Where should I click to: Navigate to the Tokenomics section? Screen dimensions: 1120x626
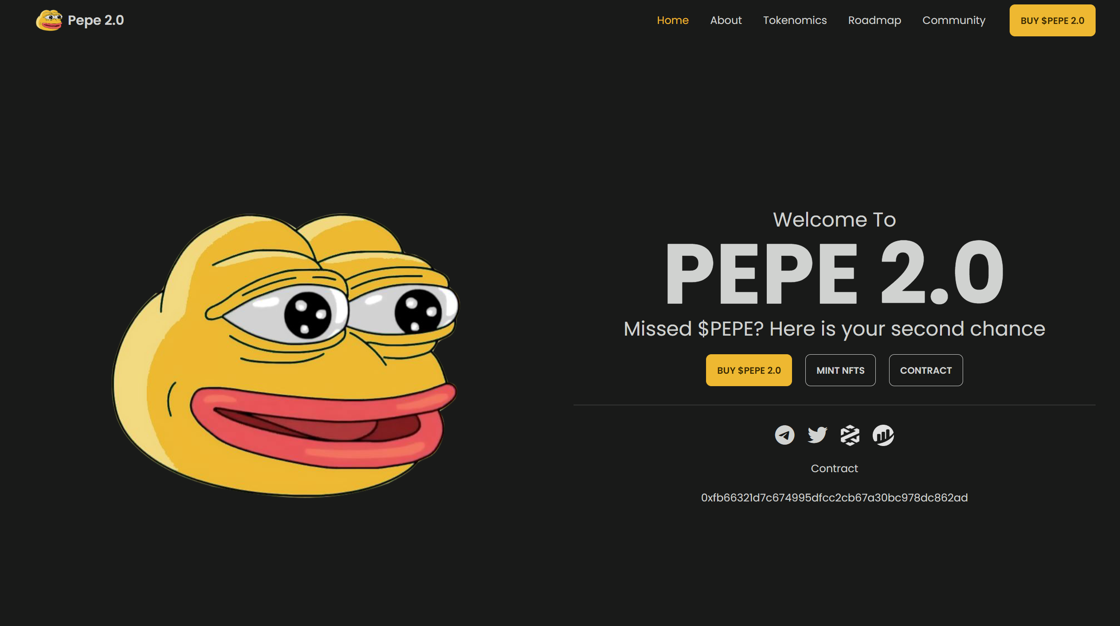(x=795, y=20)
